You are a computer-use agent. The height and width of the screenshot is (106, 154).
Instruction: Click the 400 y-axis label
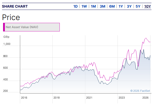coord(5,79)
